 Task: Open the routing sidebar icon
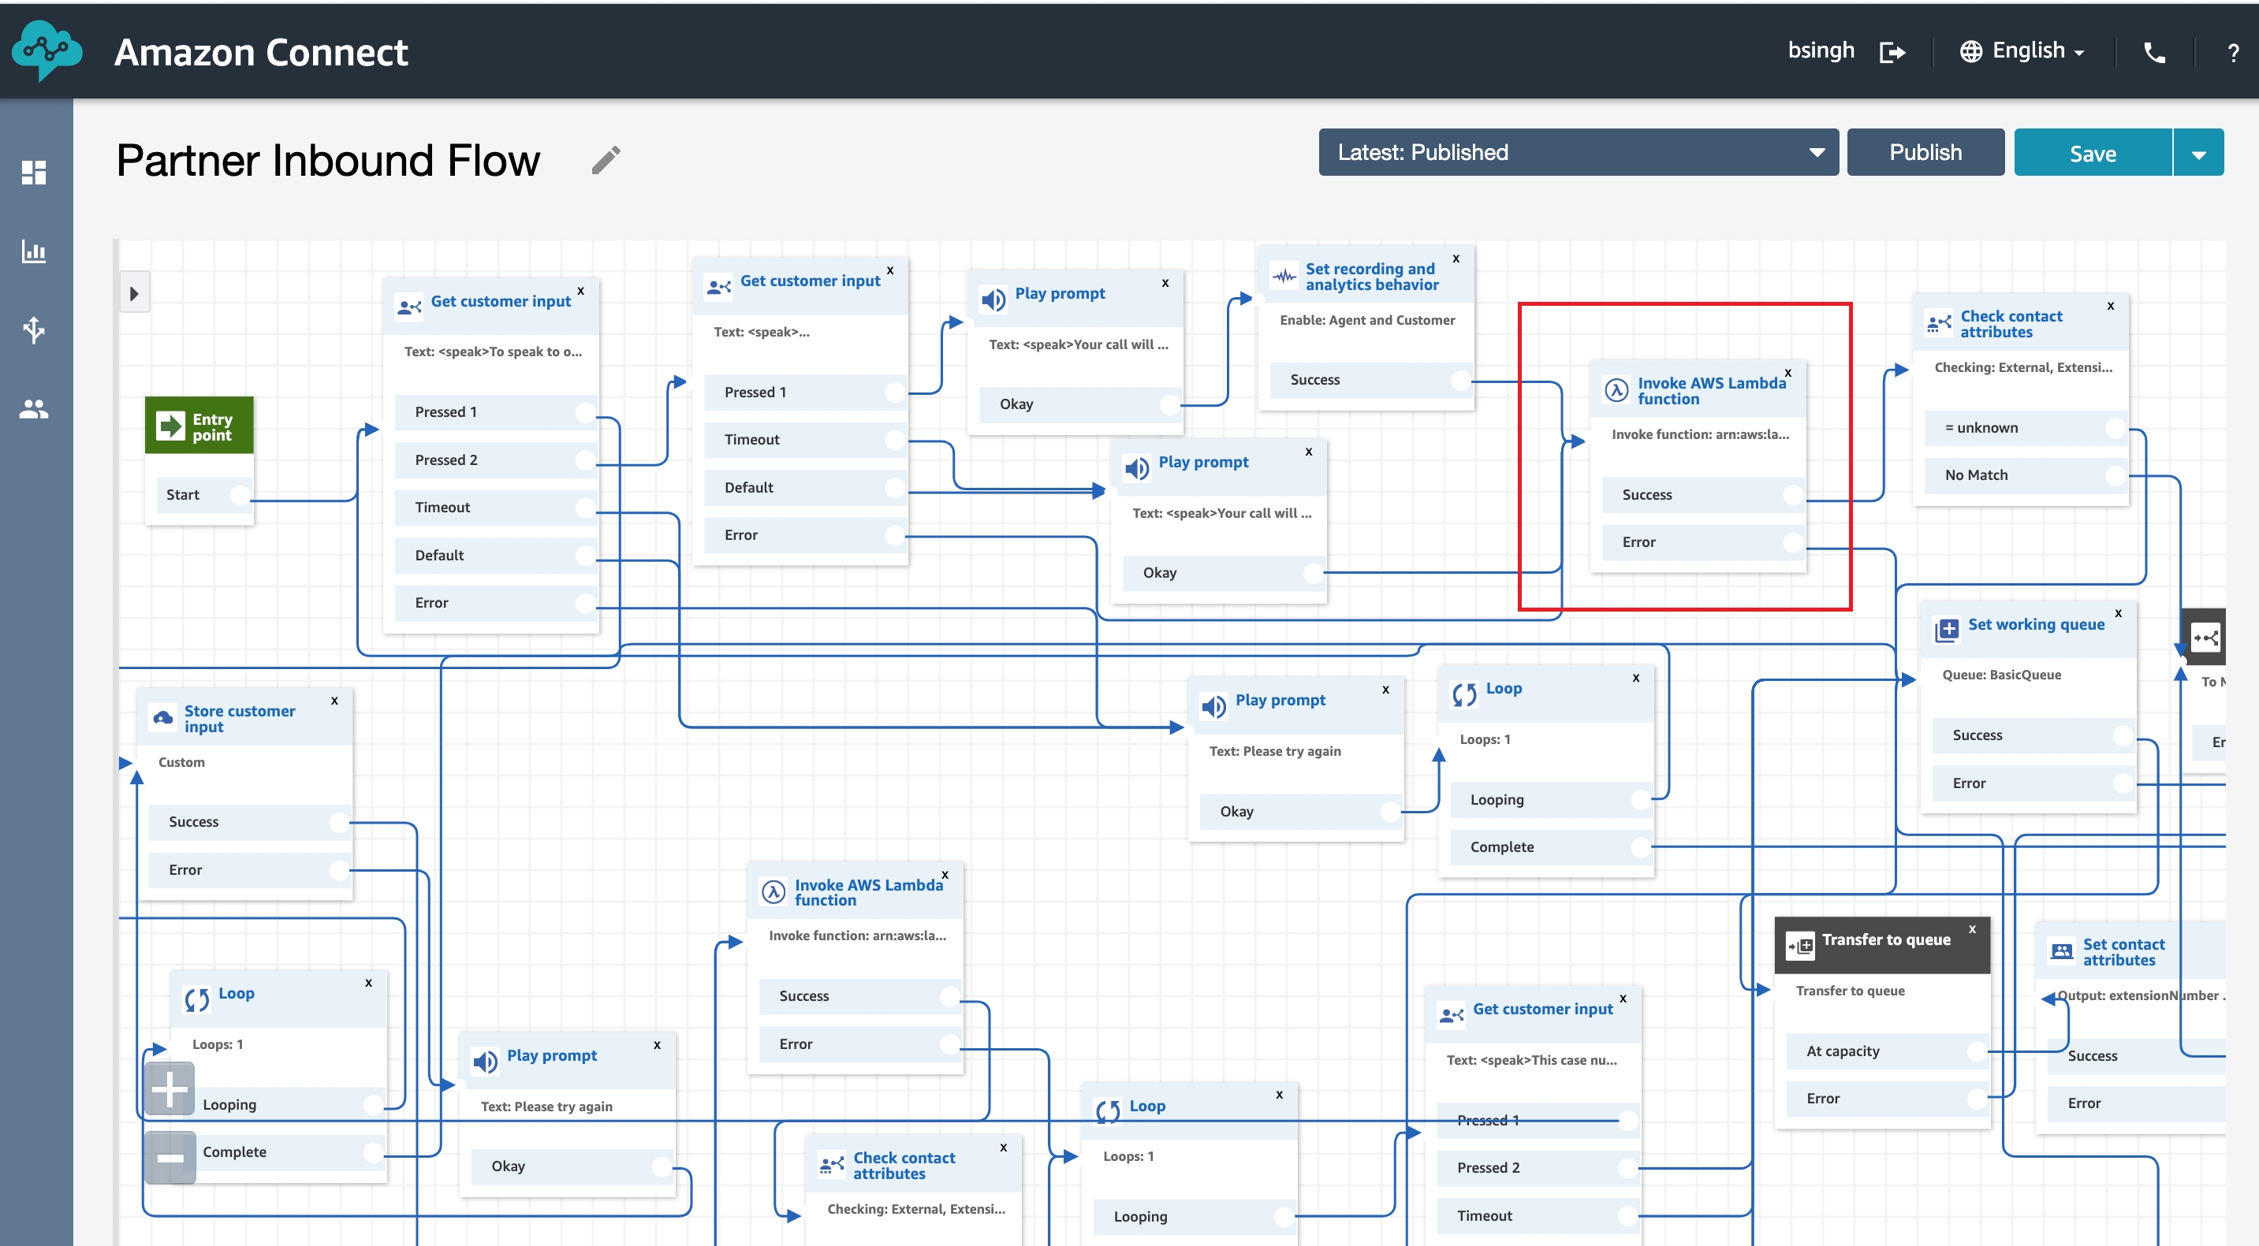34,330
